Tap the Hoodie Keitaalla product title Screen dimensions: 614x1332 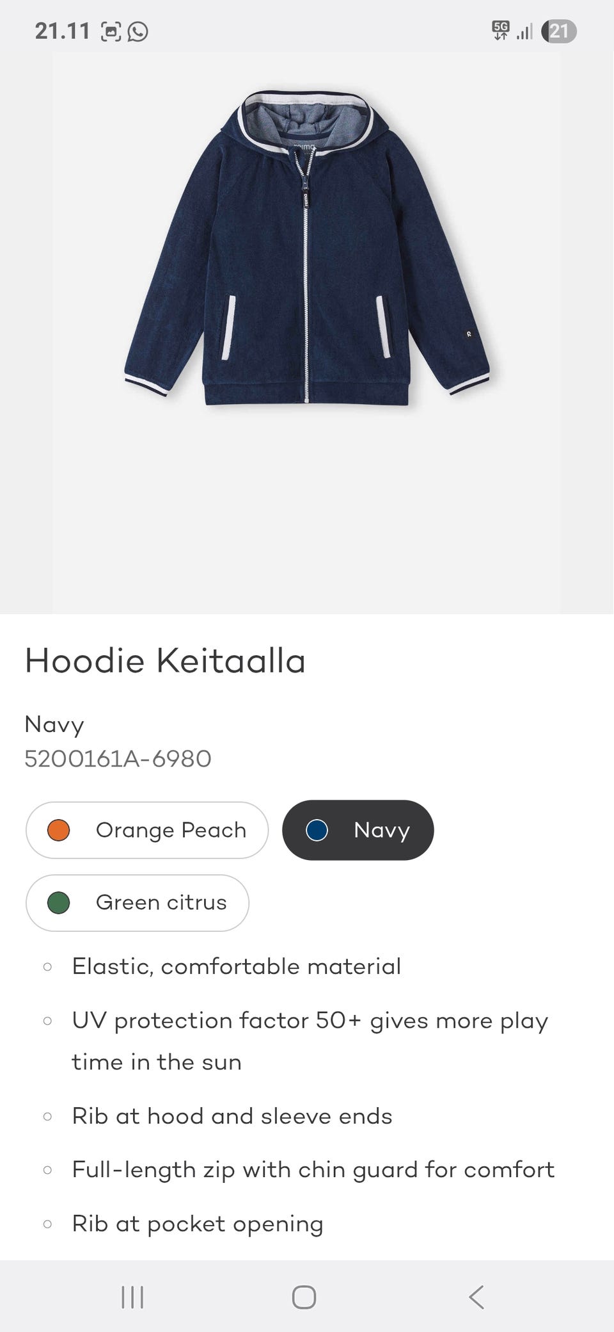tap(165, 661)
